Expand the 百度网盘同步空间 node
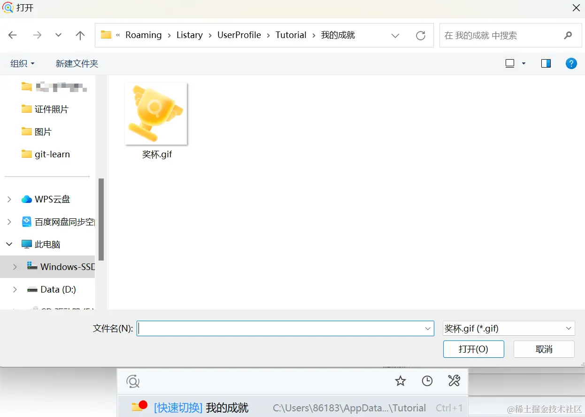 tap(9, 222)
